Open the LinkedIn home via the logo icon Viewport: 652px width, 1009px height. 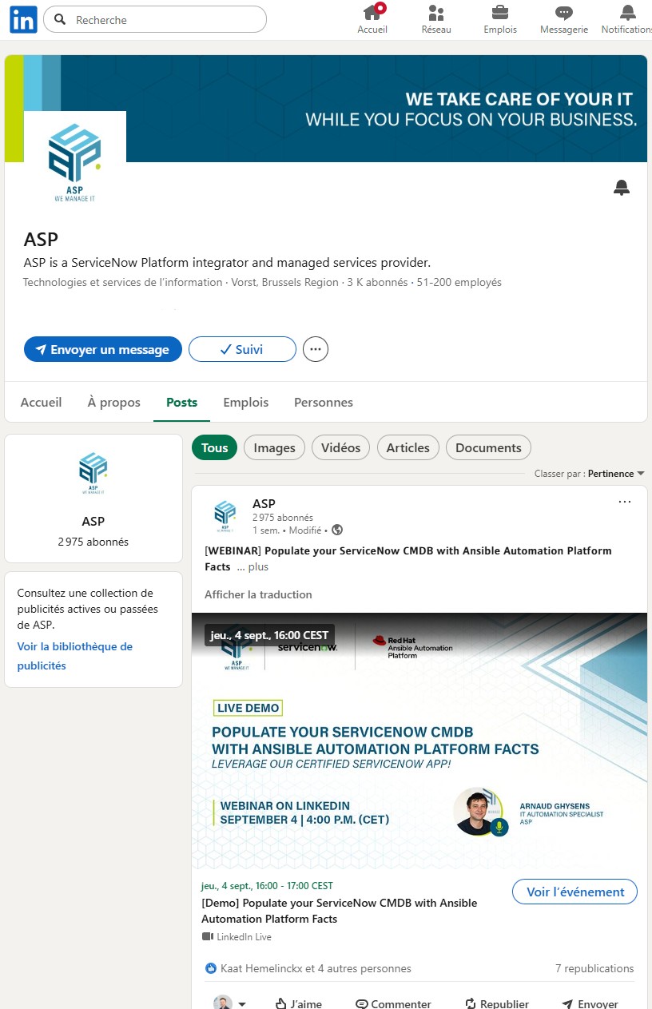point(22,19)
